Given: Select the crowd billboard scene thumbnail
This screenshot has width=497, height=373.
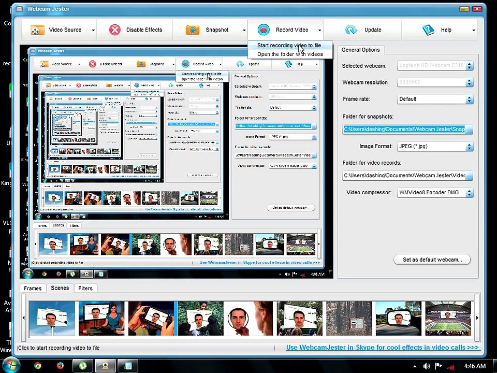Looking at the screenshot, I should [x=300, y=319].
